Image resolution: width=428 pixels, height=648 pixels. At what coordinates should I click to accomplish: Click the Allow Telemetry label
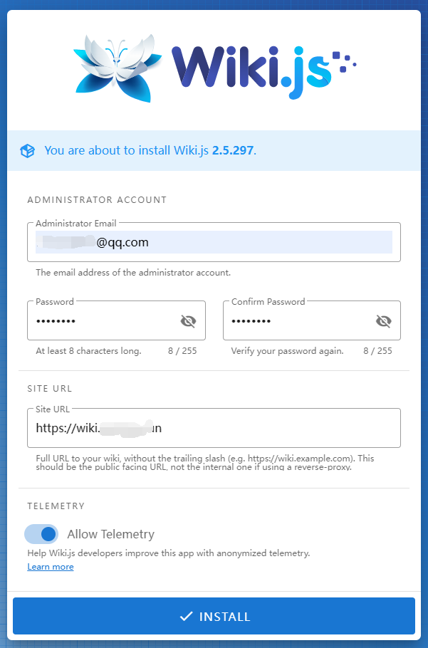coord(110,534)
